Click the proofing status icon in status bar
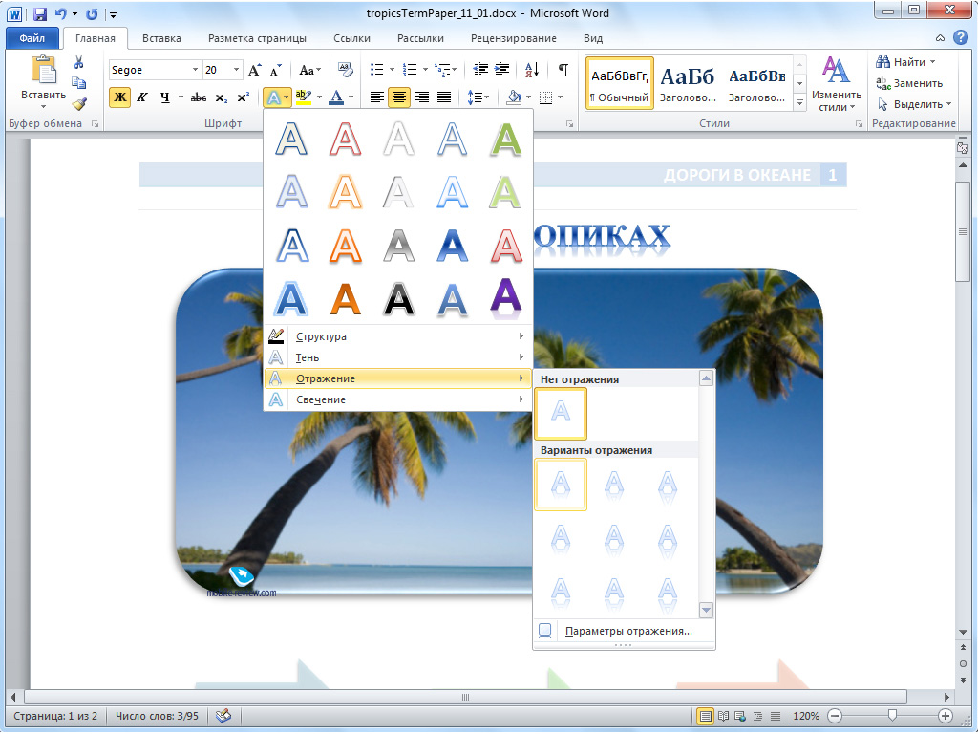 [223, 715]
